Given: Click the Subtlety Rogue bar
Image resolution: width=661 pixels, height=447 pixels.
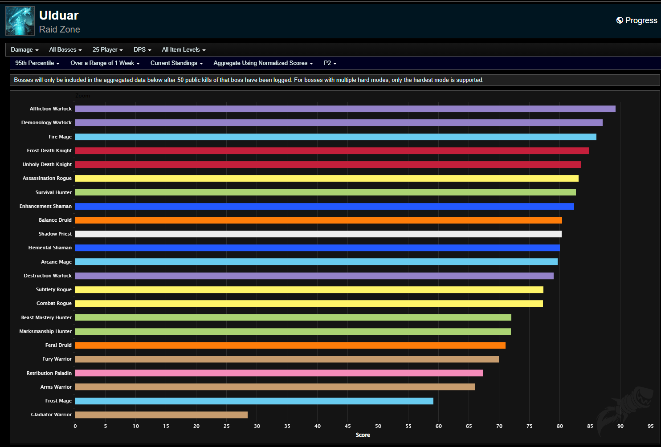Looking at the screenshot, I should point(309,290).
